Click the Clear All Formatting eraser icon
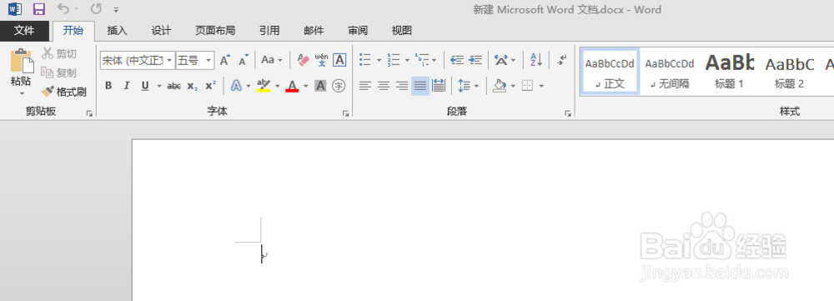 coord(304,60)
